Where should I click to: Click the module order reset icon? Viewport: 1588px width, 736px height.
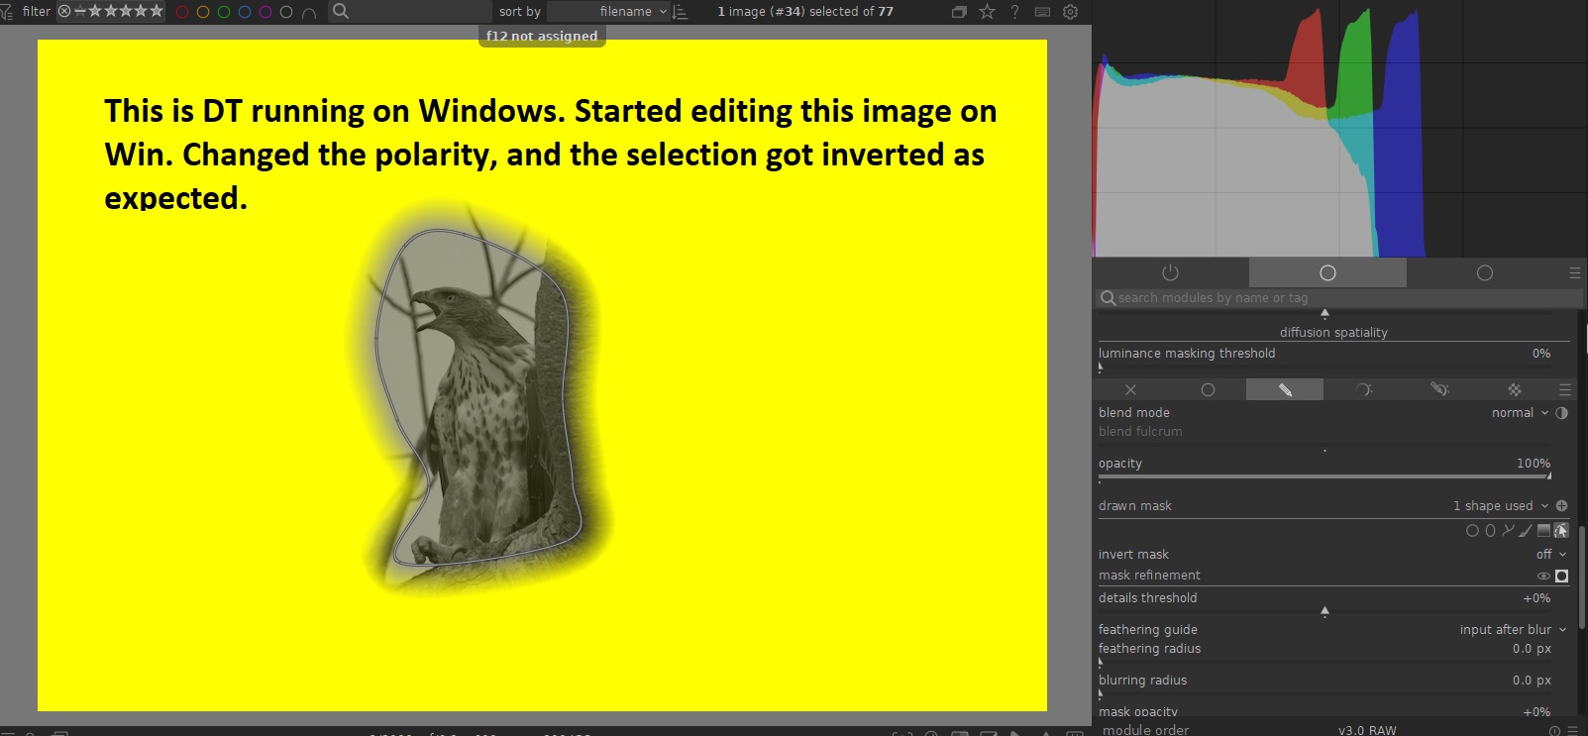(1554, 730)
